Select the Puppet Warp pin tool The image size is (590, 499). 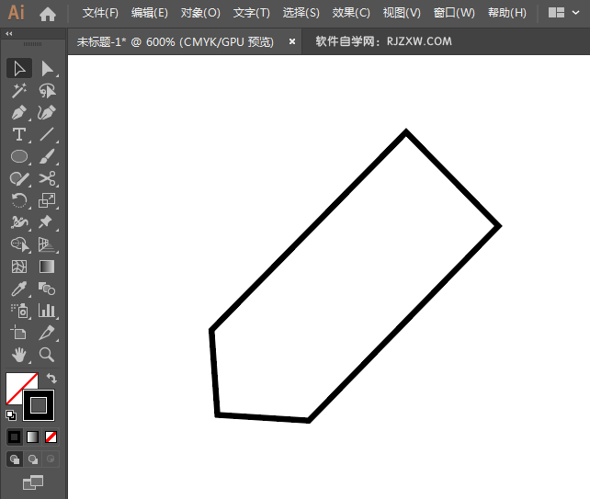pos(47,222)
